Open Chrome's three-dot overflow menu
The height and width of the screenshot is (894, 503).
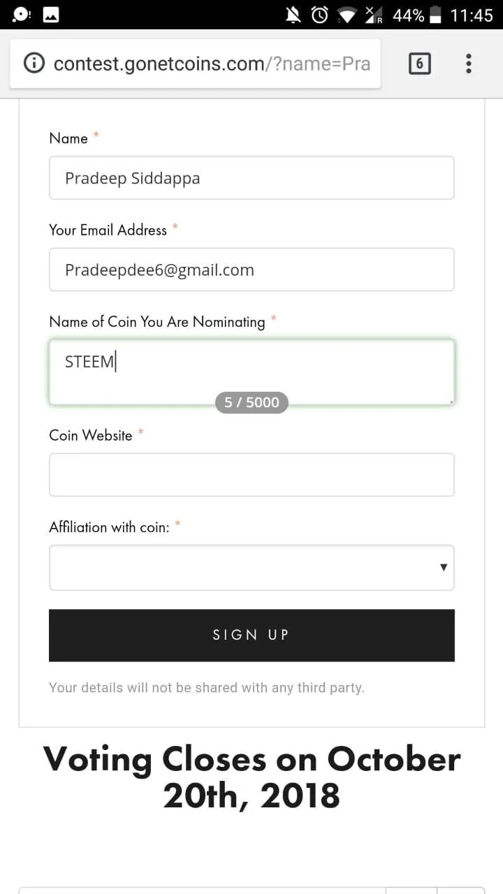coord(469,64)
